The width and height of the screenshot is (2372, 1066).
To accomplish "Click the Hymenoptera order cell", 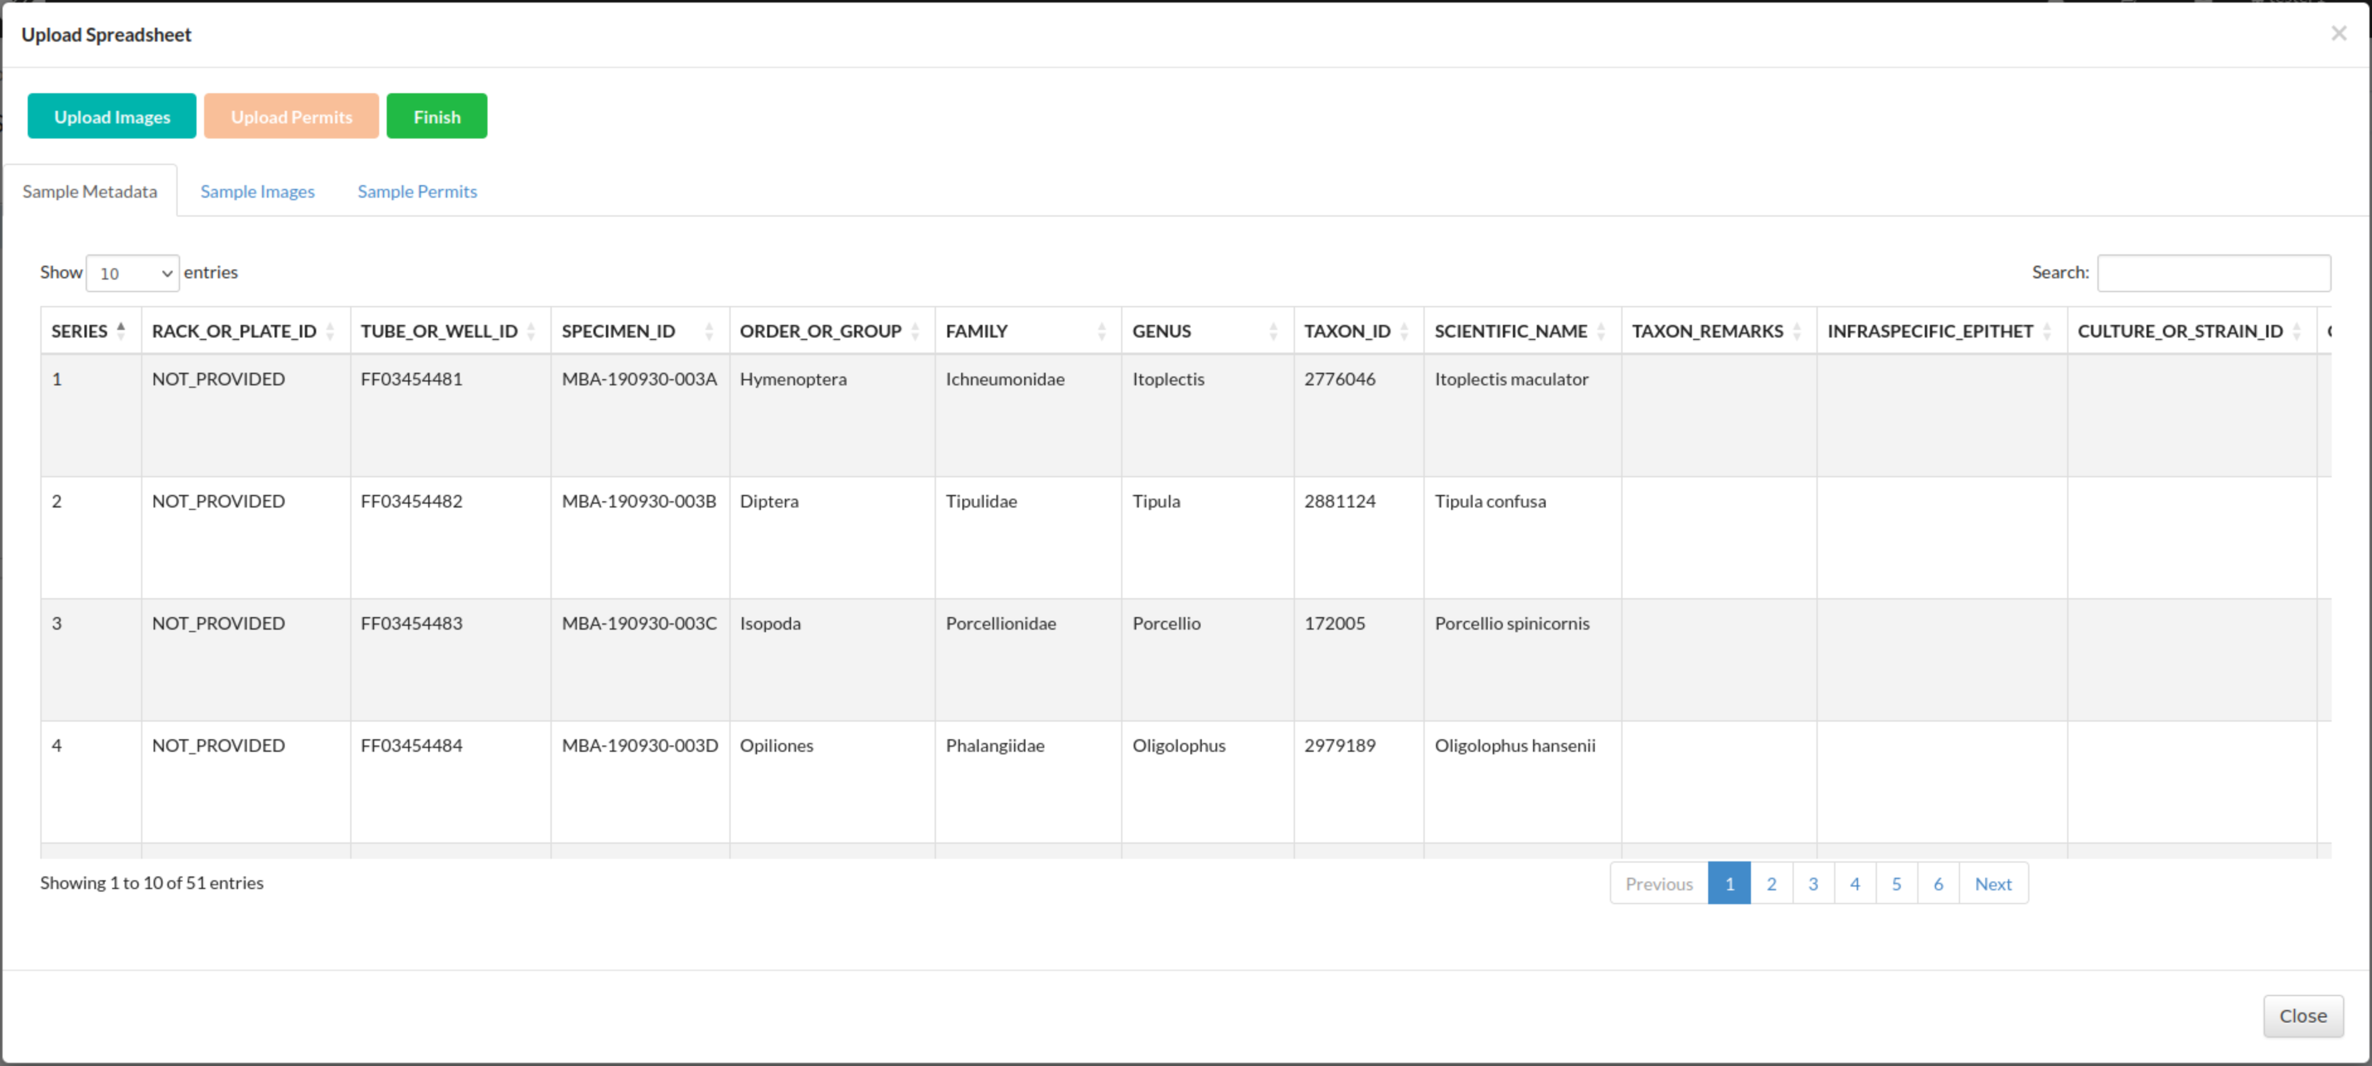I will 831,415.
